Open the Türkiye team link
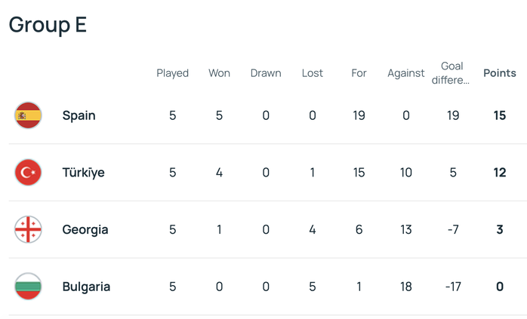The height and width of the screenshot is (319, 527). (83, 173)
